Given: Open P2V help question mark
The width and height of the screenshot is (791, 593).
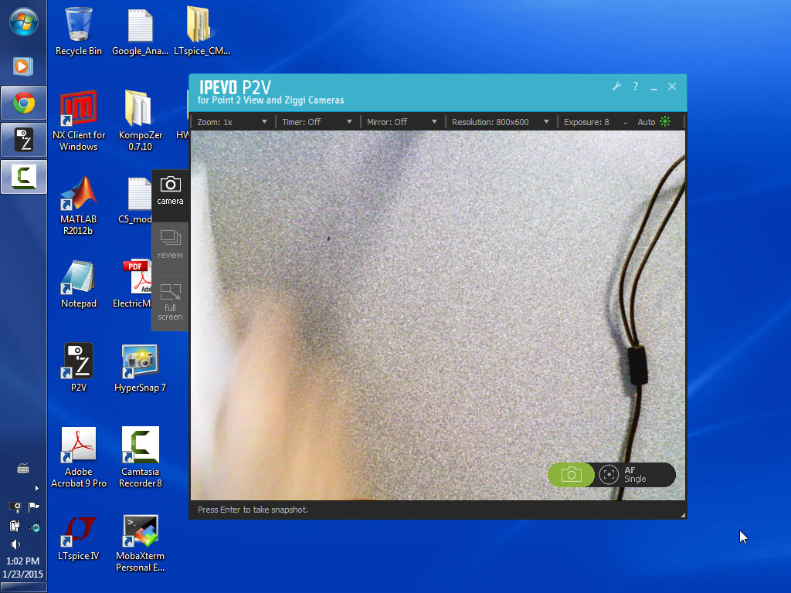Looking at the screenshot, I should click(636, 86).
